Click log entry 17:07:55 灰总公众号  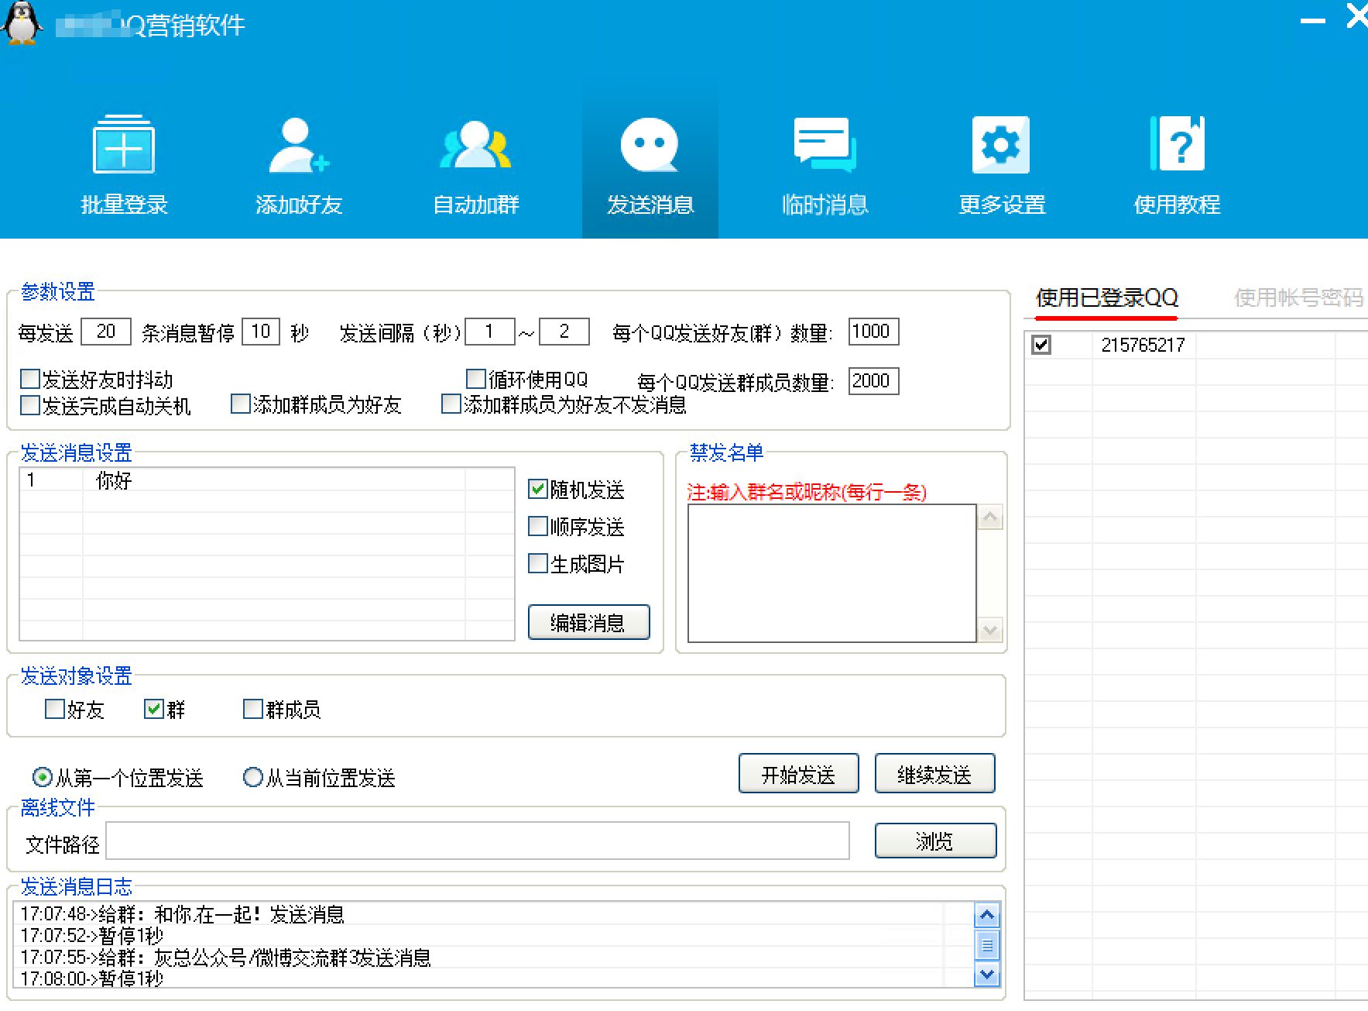tap(225, 958)
